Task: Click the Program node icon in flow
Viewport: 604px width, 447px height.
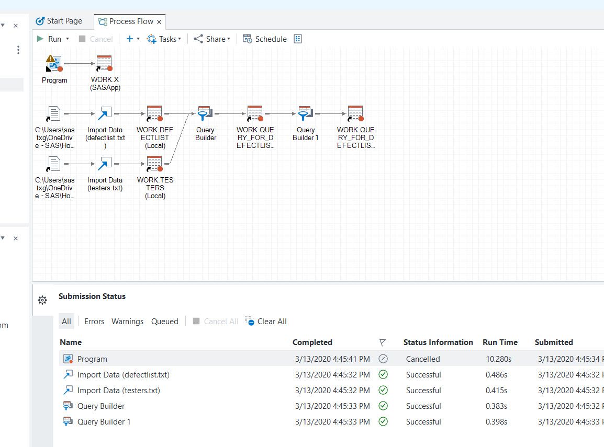Action: [x=54, y=64]
